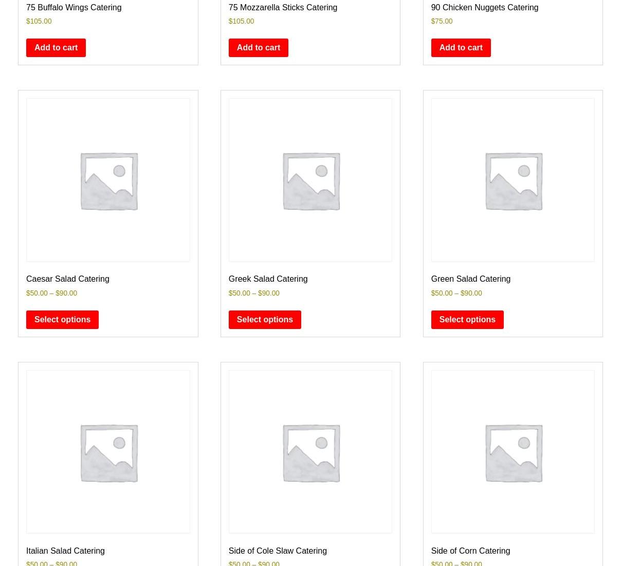
Task: Click the Caesar Salad price range $50.00 – $90.00
Action: point(51,293)
